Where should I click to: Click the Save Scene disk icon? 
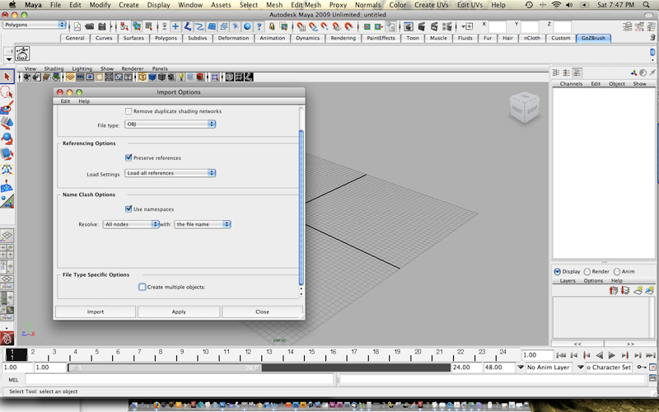point(101,26)
